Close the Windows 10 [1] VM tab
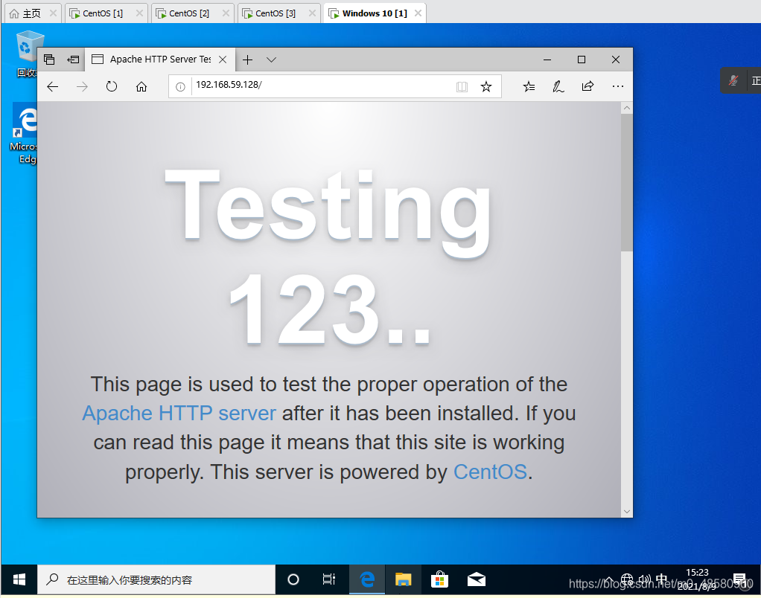 (418, 13)
